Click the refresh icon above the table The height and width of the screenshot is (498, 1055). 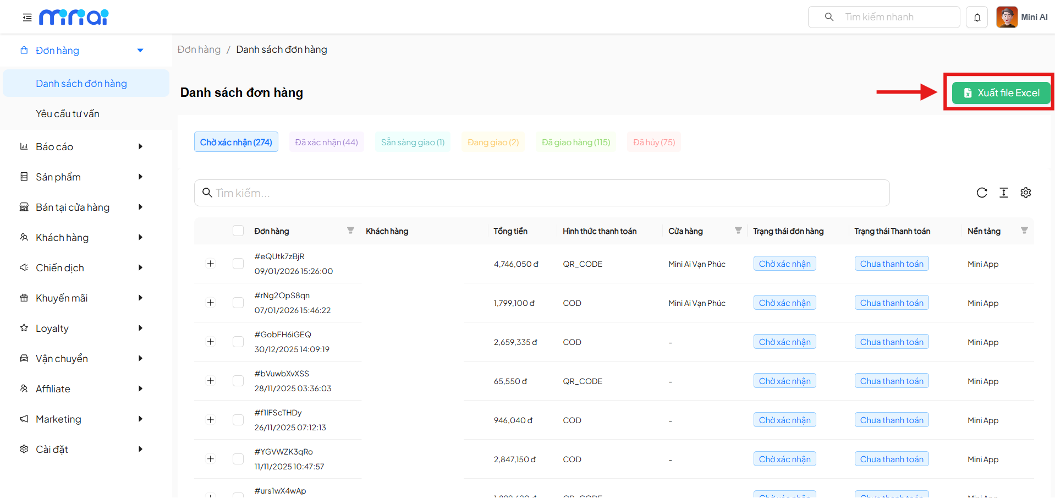[981, 193]
